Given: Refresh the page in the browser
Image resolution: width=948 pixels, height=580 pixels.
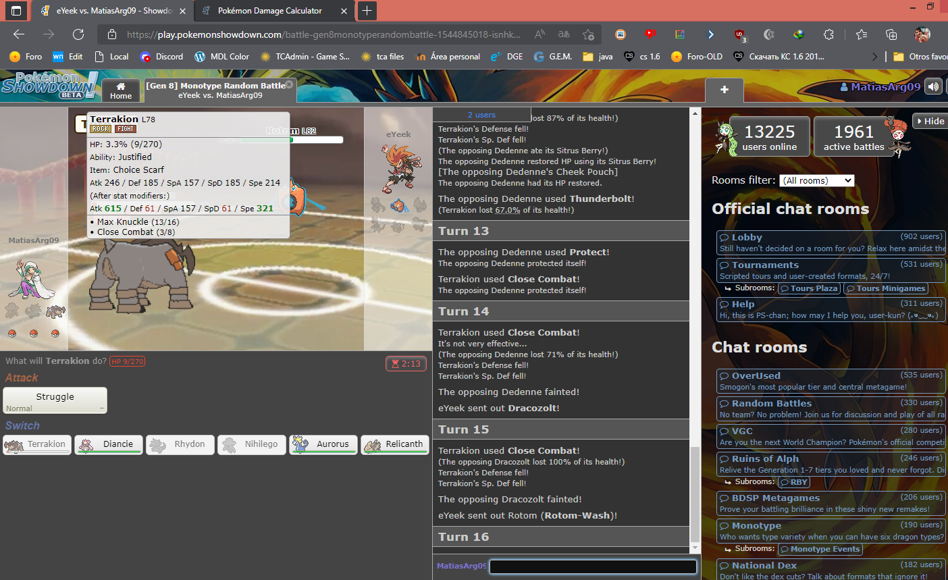Looking at the screenshot, I should pyautogui.click(x=78, y=34).
